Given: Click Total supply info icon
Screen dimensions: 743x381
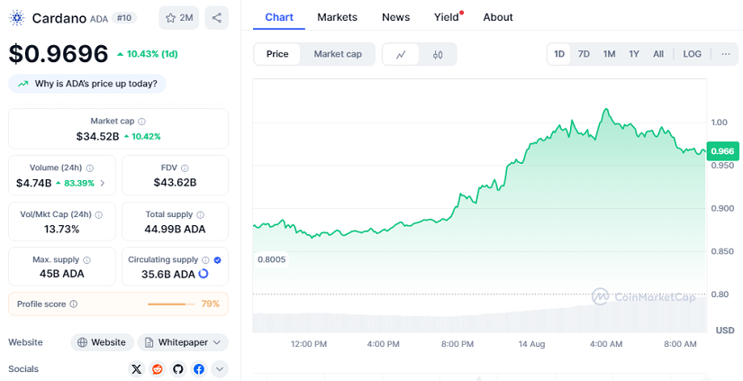Looking at the screenshot, I should tap(201, 214).
